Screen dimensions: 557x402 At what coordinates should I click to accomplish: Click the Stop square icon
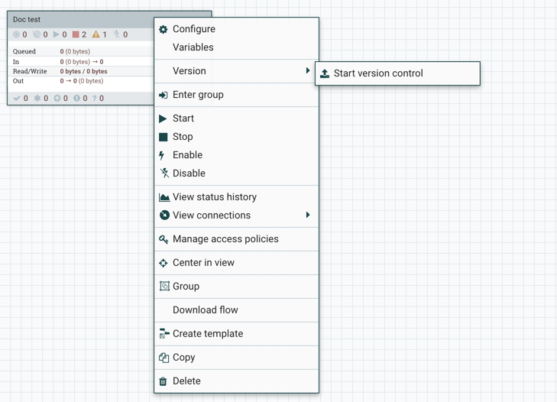click(x=164, y=137)
